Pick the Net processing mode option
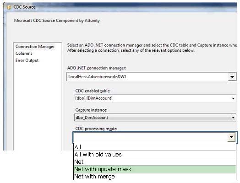Viewport: 240px width, 183px height. [x=155, y=162]
